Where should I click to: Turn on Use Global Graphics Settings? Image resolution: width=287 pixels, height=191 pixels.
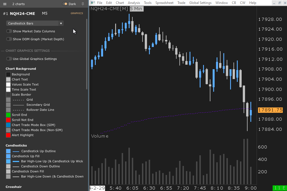(8, 59)
